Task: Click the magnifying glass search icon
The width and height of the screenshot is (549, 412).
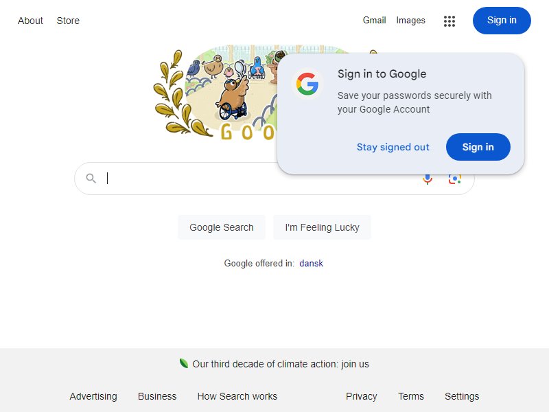Action: 91,179
